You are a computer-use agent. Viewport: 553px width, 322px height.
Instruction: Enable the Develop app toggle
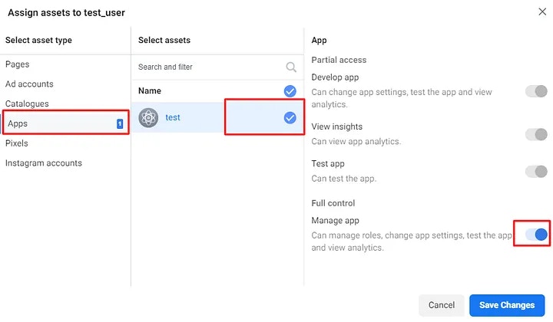[x=536, y=91]
